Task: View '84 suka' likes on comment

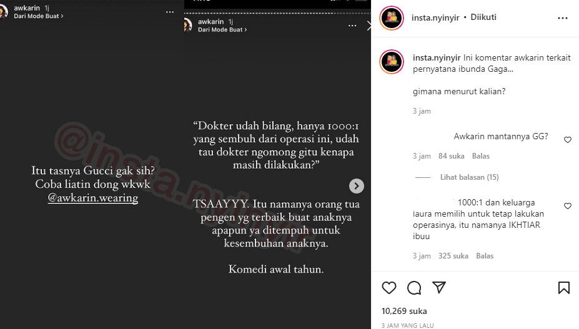Action: tap(451, 156)
